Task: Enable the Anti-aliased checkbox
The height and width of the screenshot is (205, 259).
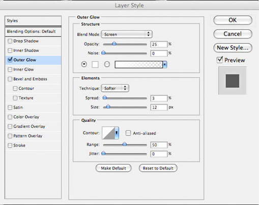Action: click(x=128, y=133)
